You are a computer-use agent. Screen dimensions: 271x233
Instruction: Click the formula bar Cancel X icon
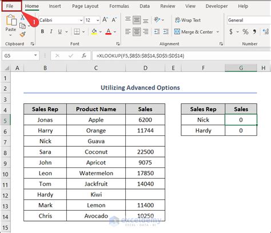tap(57, 55)
